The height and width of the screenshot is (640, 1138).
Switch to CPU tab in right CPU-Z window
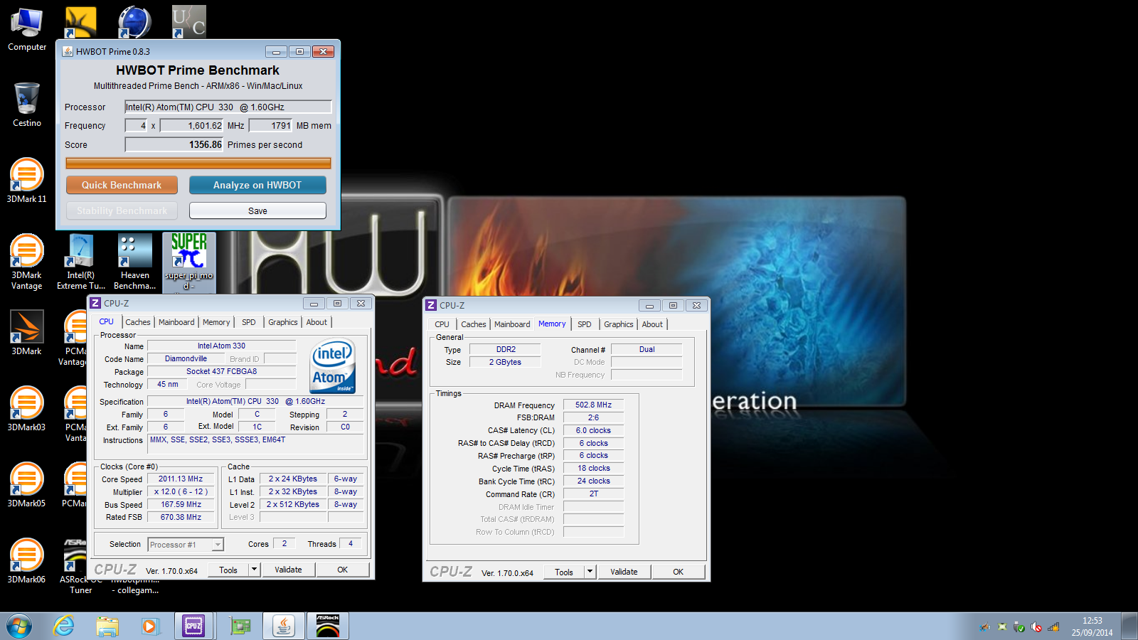442,324
